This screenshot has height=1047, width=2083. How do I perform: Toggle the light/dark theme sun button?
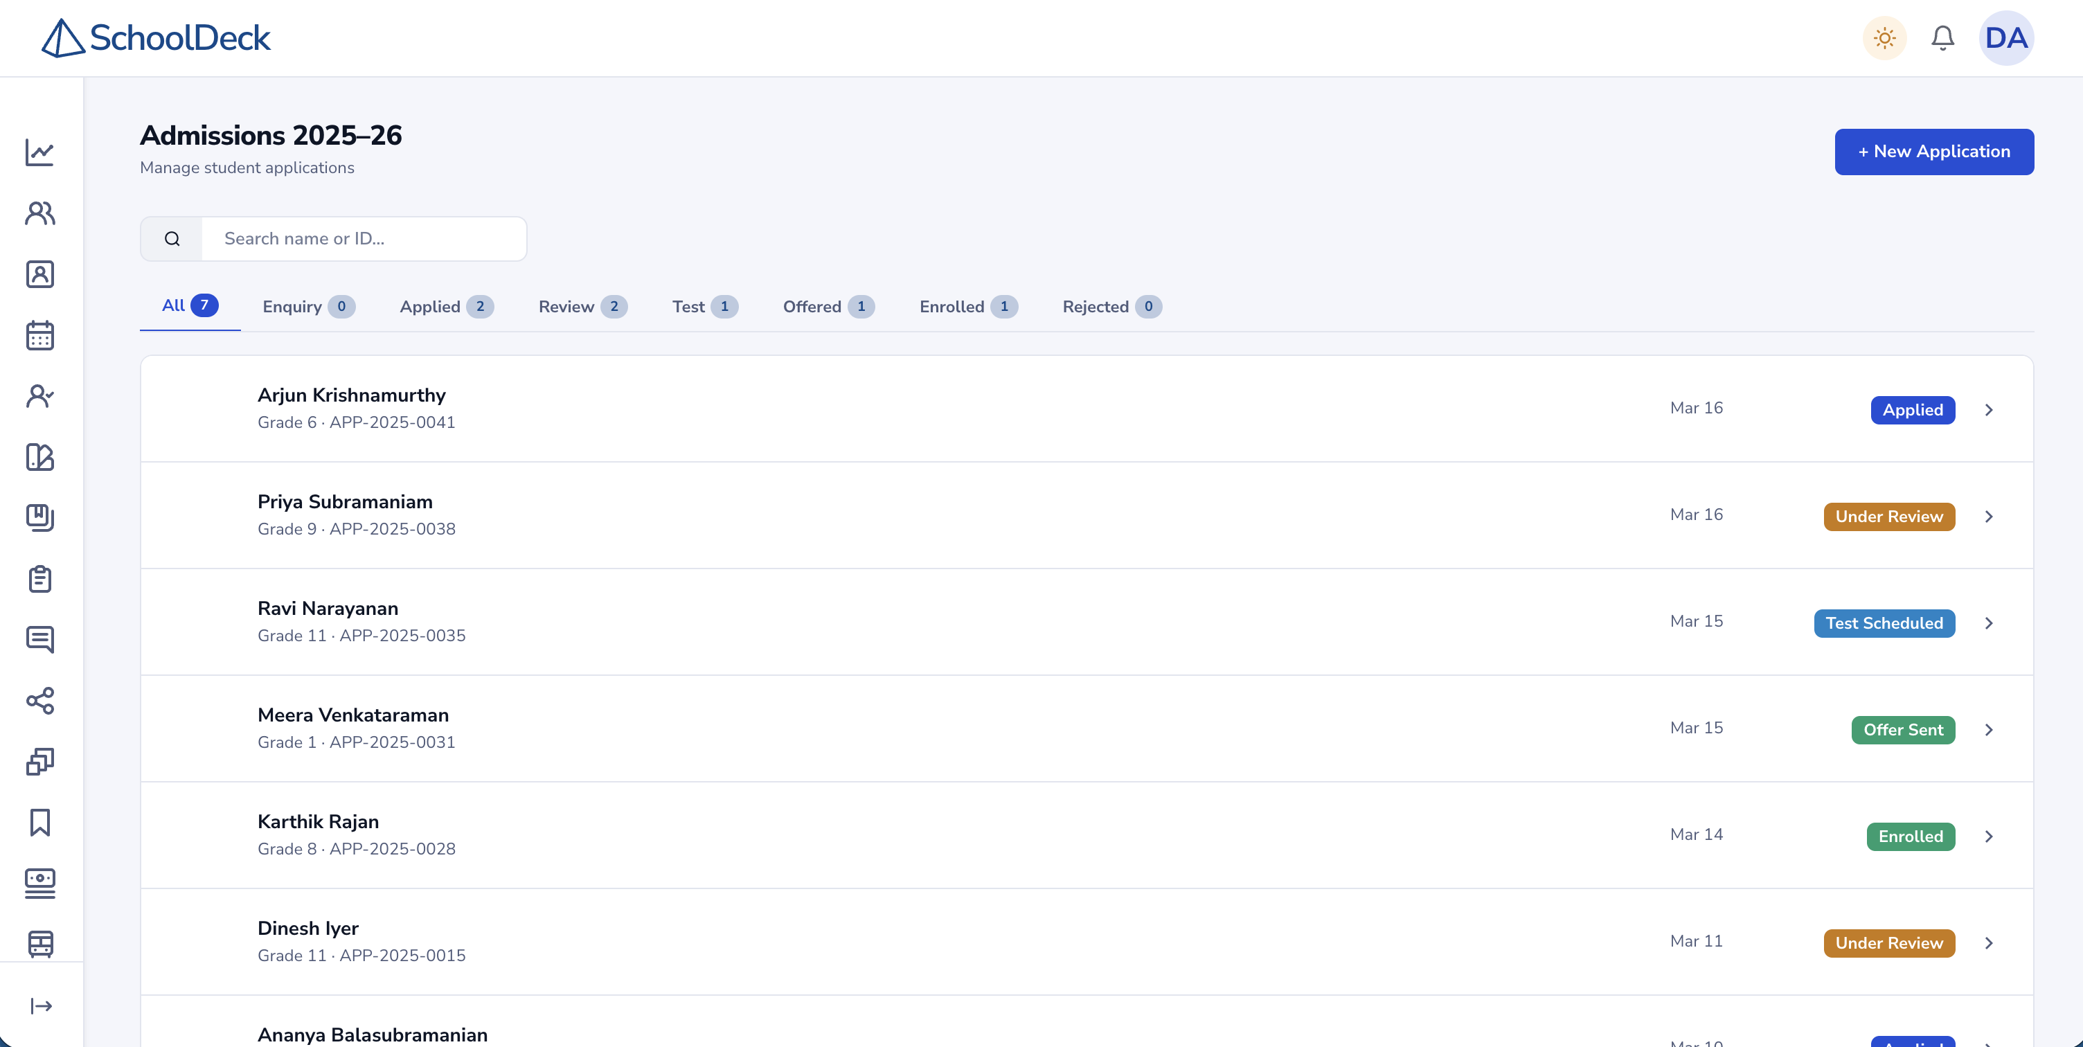[x=1884, y=38]
